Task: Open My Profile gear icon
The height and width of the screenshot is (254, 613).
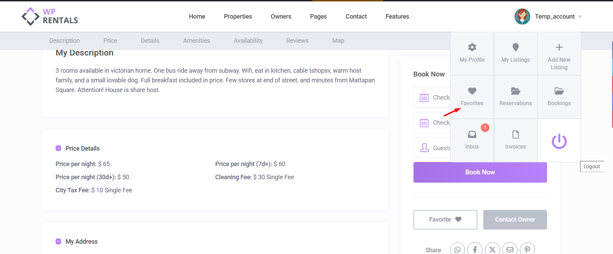Action: coord(472,47)
